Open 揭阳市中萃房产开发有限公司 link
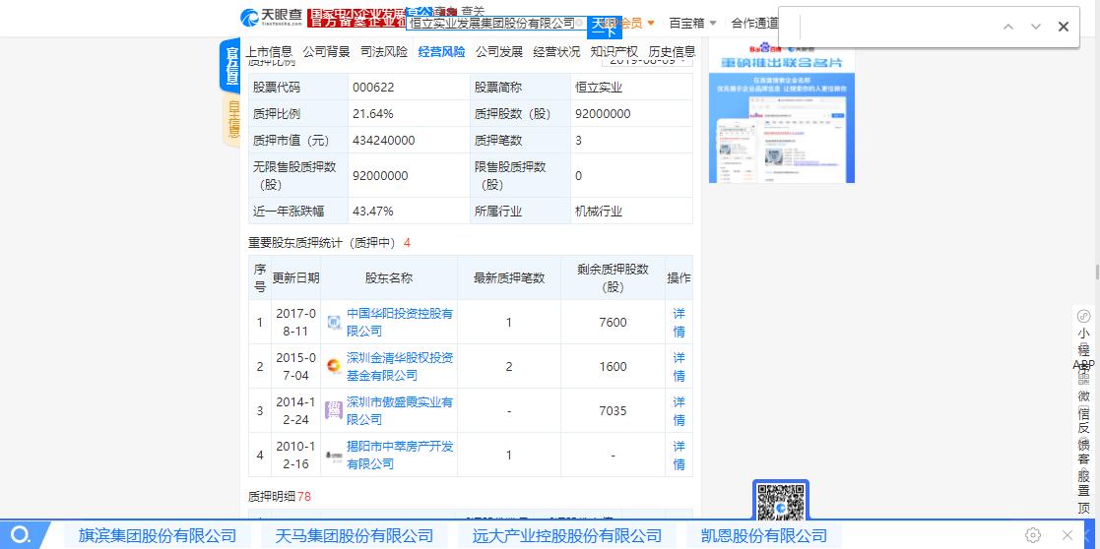The height and width of the screenshot is (549, 1100). pyautogui.click(x=400, y=456)
